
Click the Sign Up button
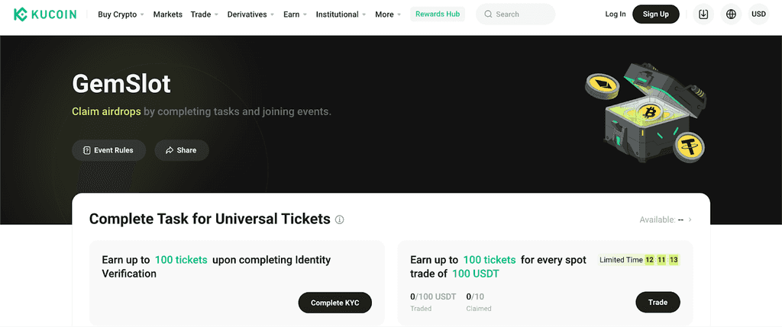click(x=656, y=14)
